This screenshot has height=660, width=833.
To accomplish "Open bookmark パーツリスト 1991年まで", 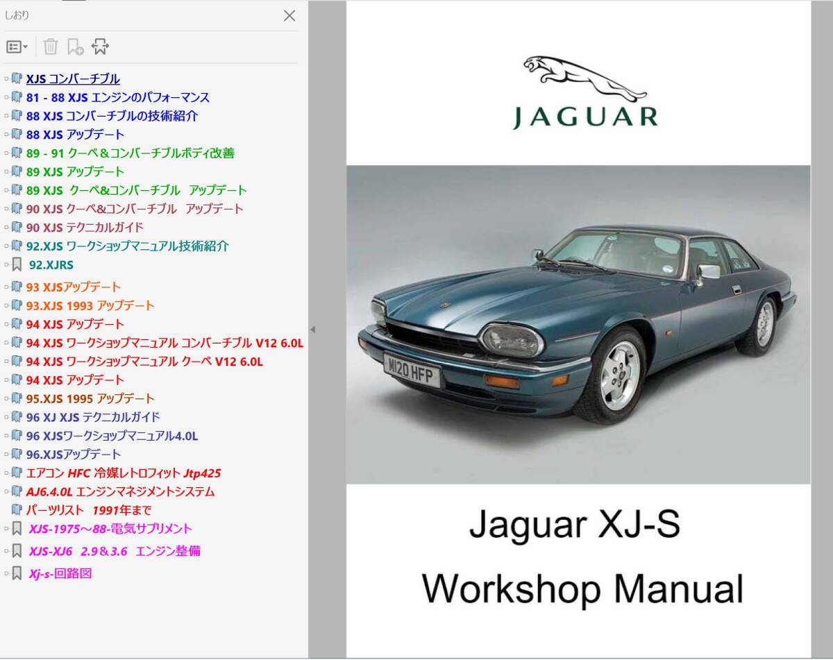I will 89,510.
